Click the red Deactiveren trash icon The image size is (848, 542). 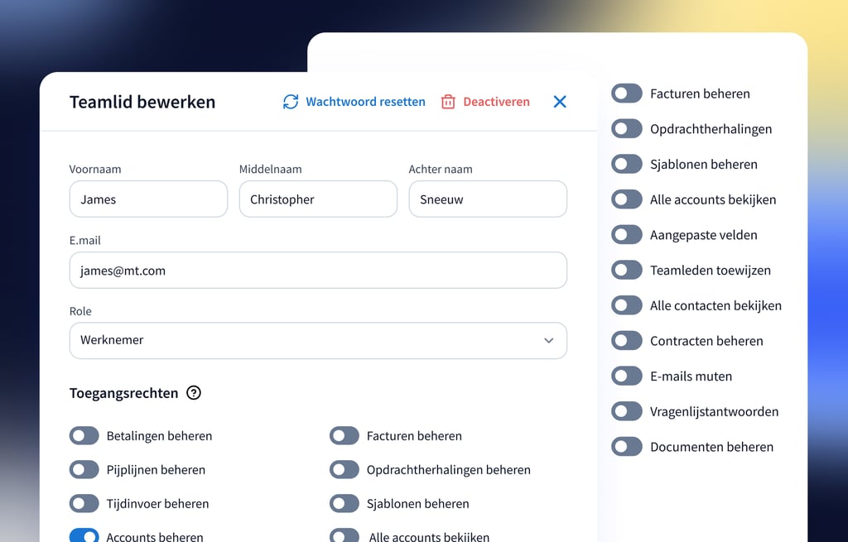click(448, 102)
